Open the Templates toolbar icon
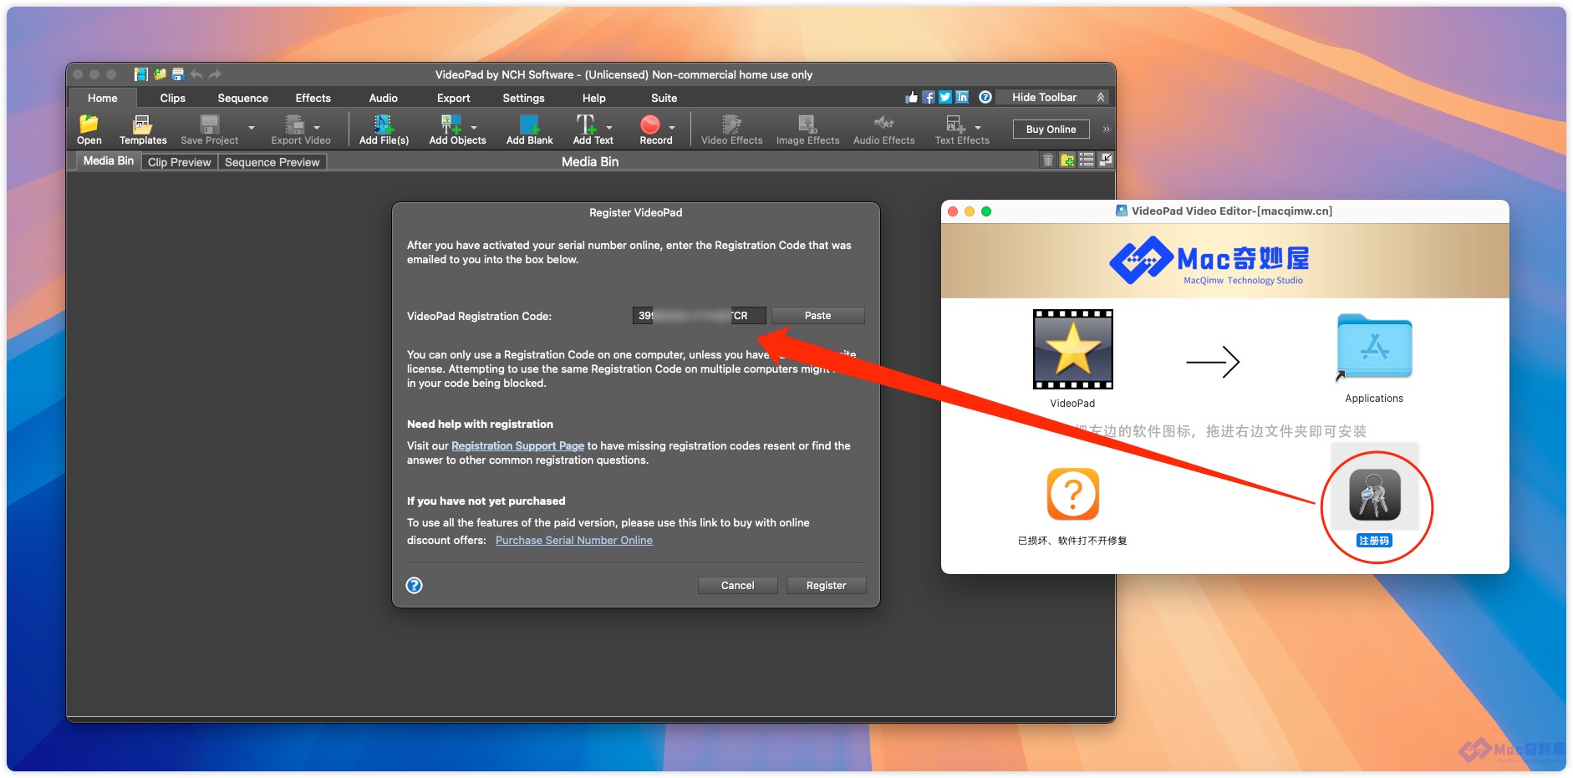The width and height of the screenshot is (1573, 778). [x=142, y=124]
